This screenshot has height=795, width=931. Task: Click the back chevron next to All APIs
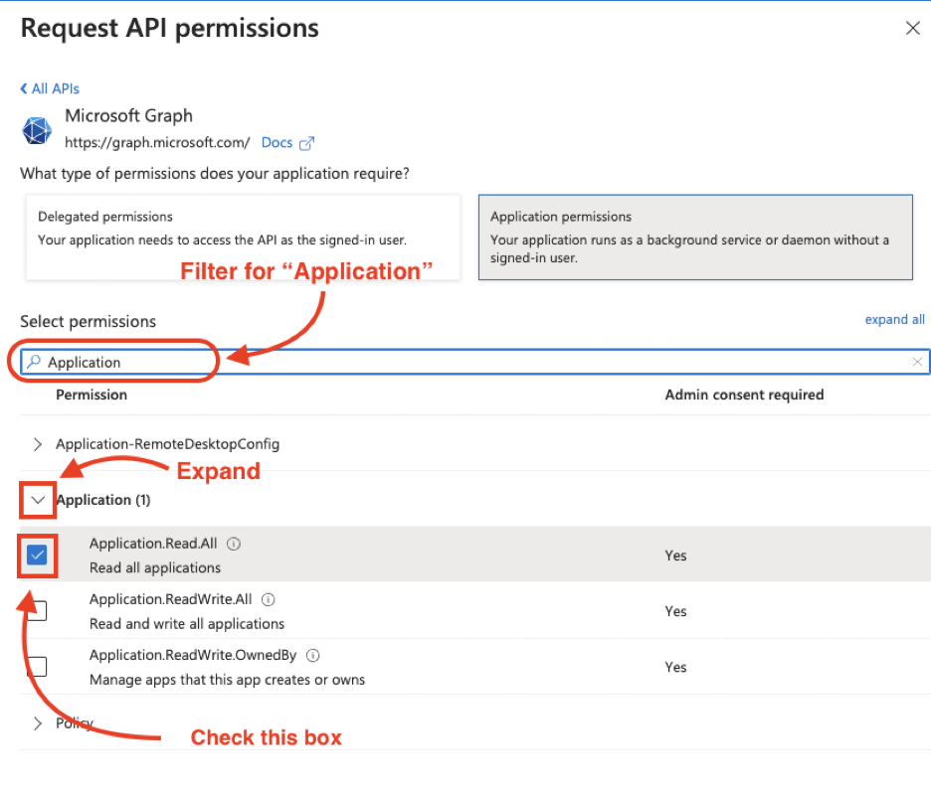(x=24, y=87)
